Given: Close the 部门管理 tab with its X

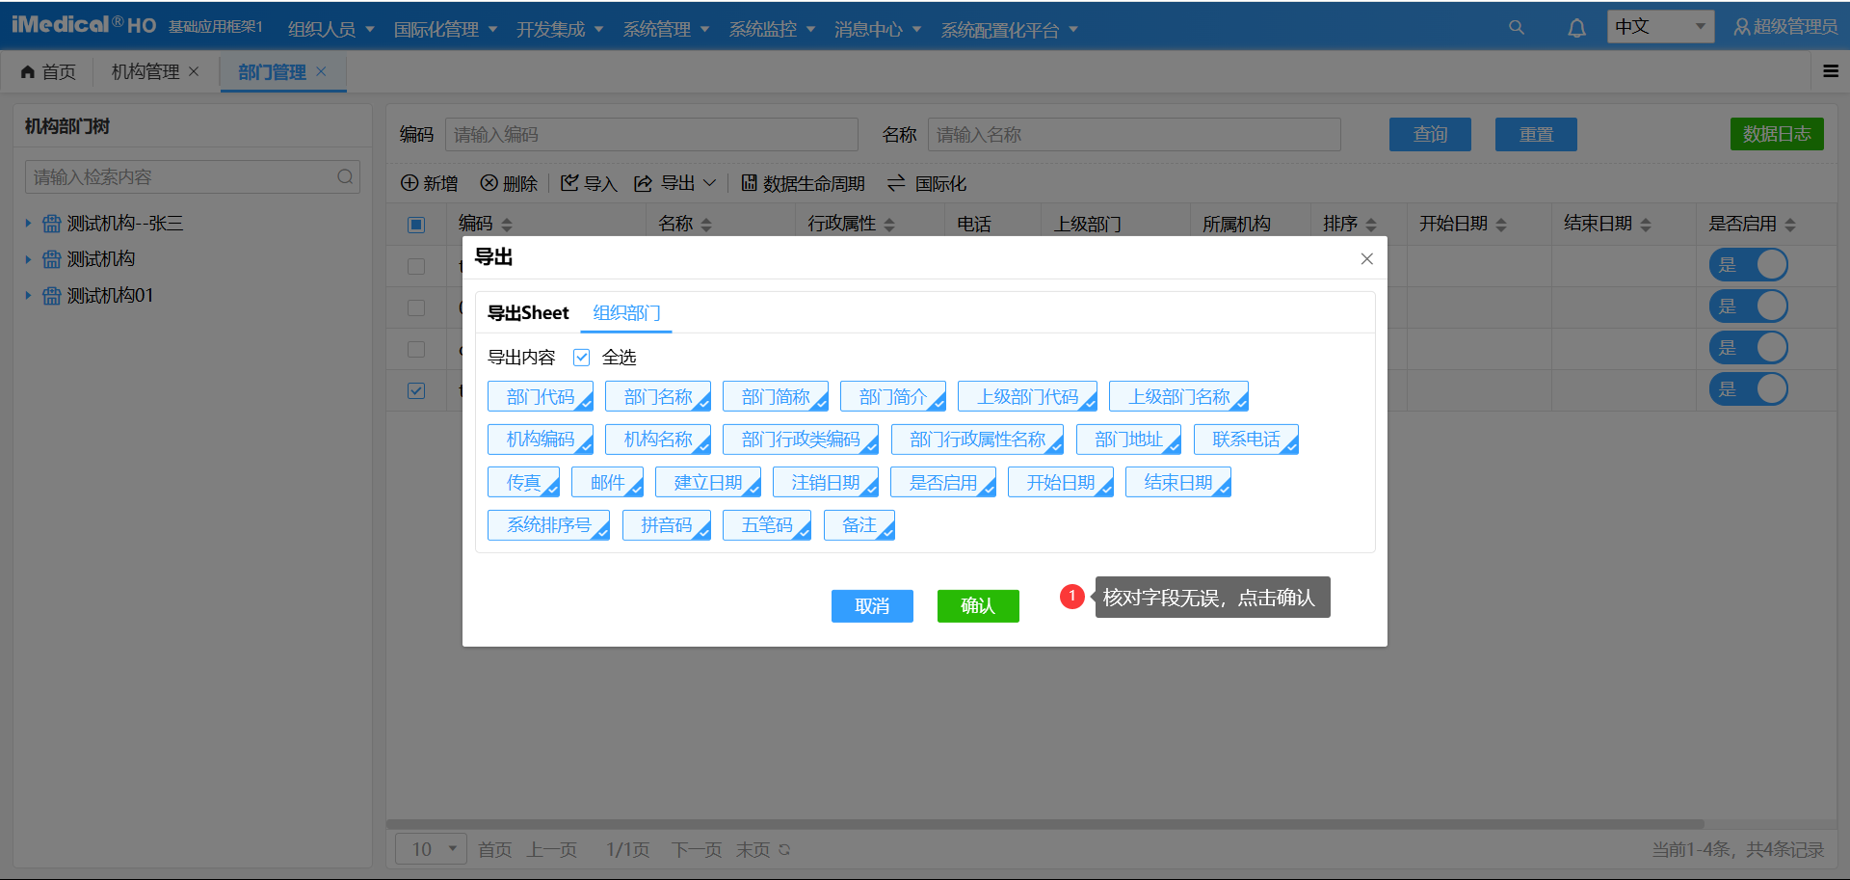Looking at the screenshot, I should (x=322, y=71).
